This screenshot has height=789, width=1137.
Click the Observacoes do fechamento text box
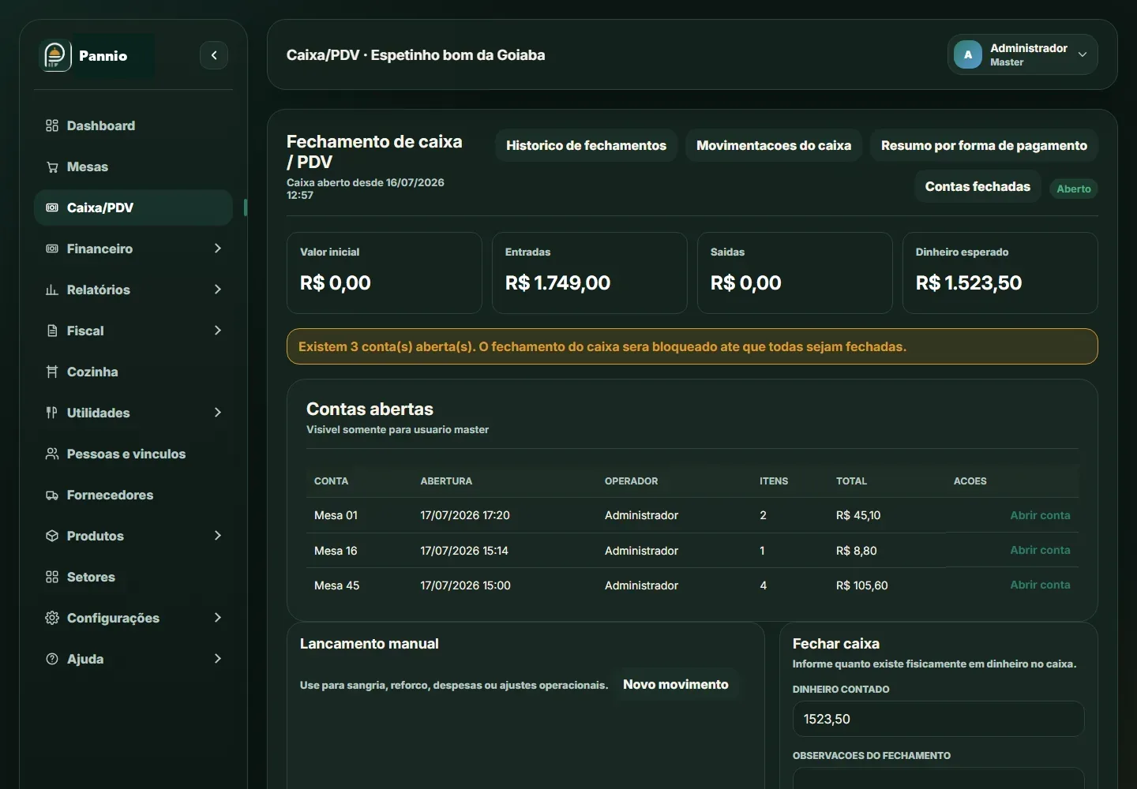pyautogui.click(x=938, y=778)
